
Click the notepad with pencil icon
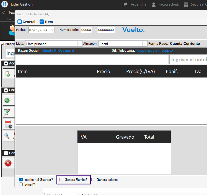tap(7, 112)
